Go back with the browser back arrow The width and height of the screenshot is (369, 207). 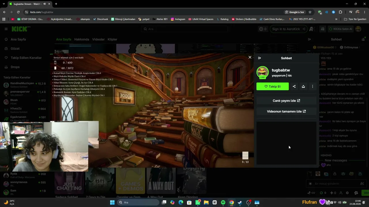coord(4,12)
